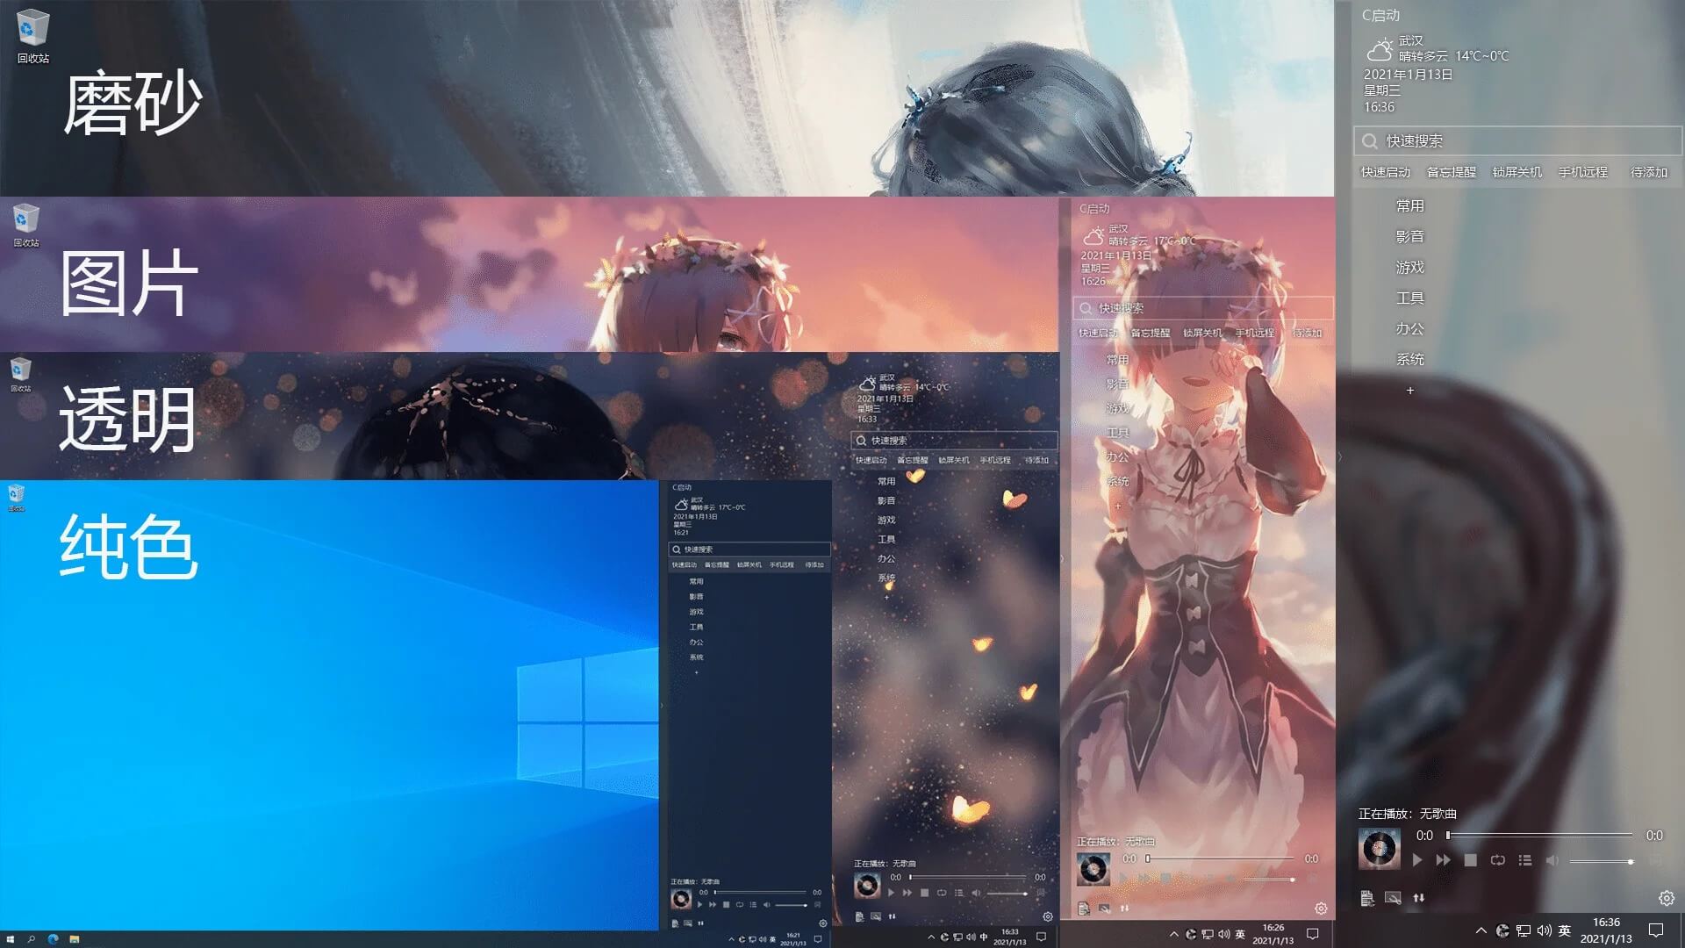Skip to next song in 16:36 frosted panel
This screenshot has height=948, width=1685.
[1443, 860]
